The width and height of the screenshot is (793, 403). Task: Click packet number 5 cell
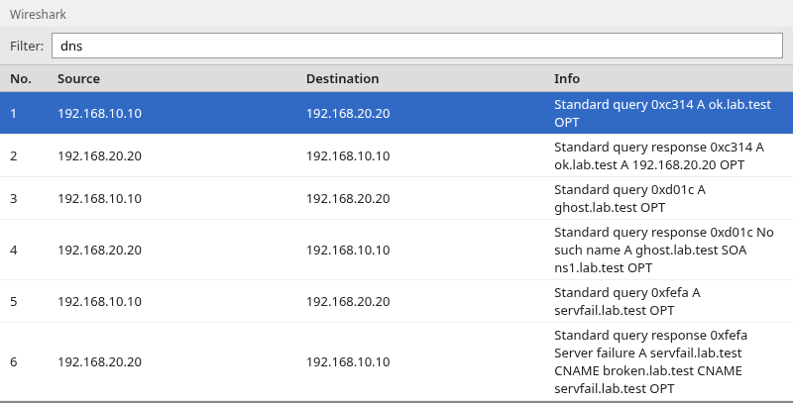14,301
